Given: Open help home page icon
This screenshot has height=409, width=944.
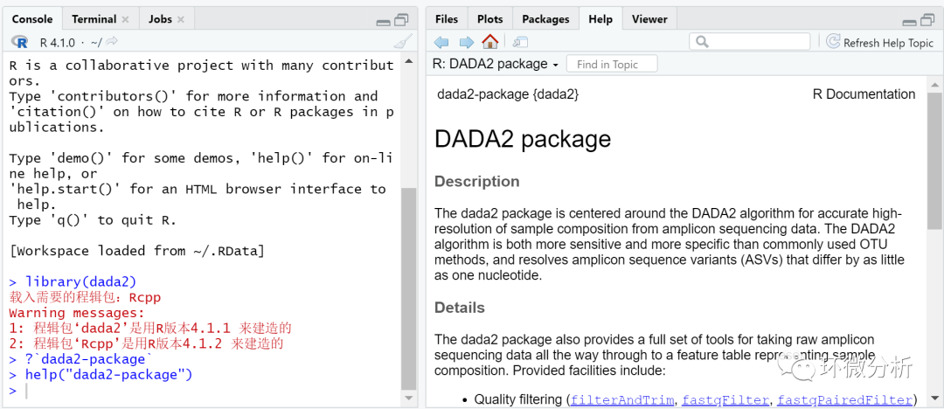Looking at the screenshot, I should coord(490,42).
